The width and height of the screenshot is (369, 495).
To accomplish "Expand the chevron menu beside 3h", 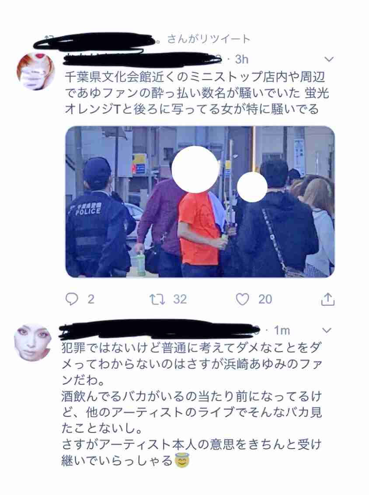I will tap(329, 59).
